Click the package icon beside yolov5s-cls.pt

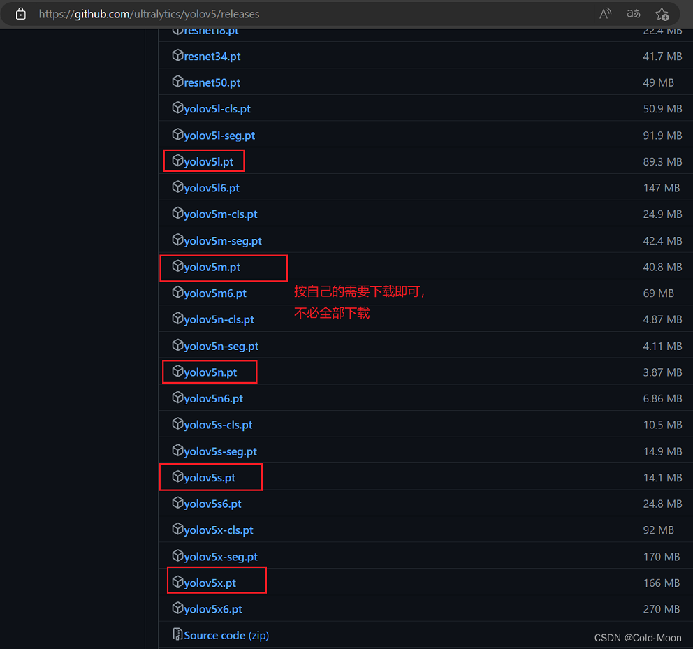tap(177, 423)
